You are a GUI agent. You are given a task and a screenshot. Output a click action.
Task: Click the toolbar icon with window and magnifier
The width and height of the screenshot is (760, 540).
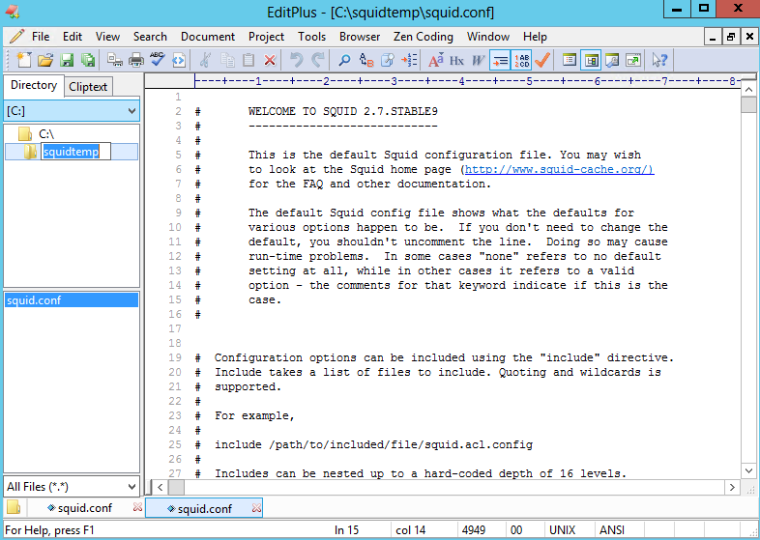point(612,60)
